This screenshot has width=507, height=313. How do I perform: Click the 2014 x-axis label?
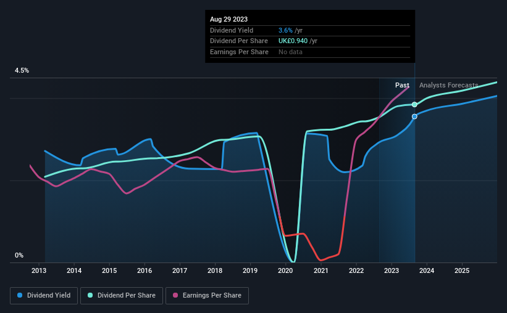(x=74, y=270)
